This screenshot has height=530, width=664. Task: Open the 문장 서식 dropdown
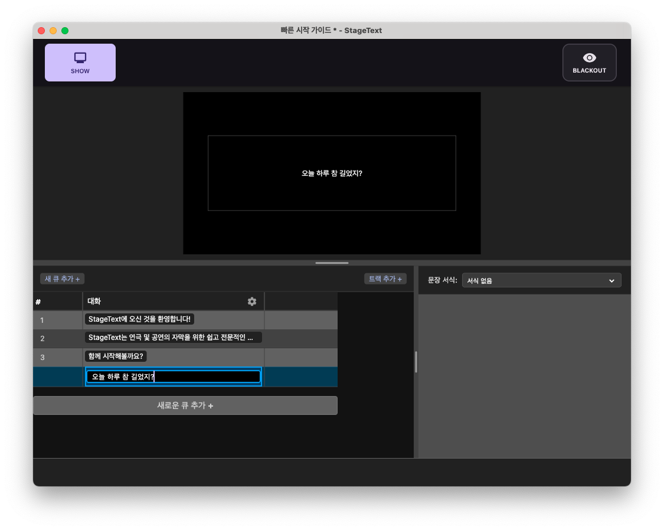[x=541, y=280]
